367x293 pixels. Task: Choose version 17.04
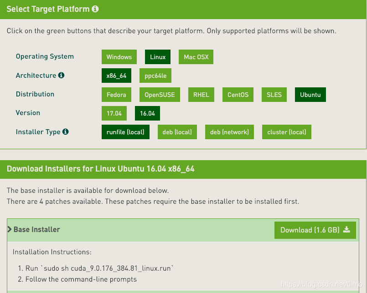coord(114,113)
